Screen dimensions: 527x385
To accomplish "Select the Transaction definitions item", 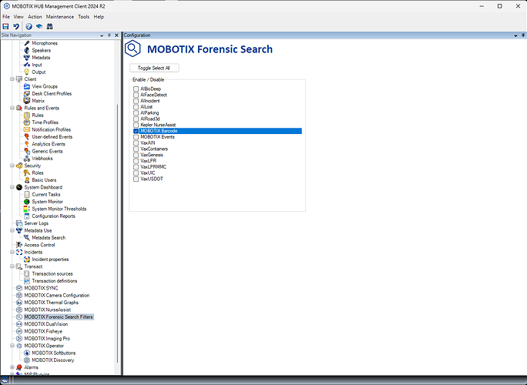I will [55, 281].
